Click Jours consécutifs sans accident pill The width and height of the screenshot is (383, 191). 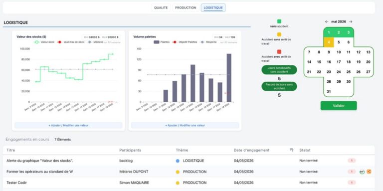(x=279, y=70)
